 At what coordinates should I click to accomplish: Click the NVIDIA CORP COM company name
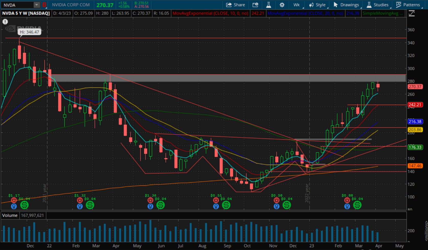[x=71, y=5]
